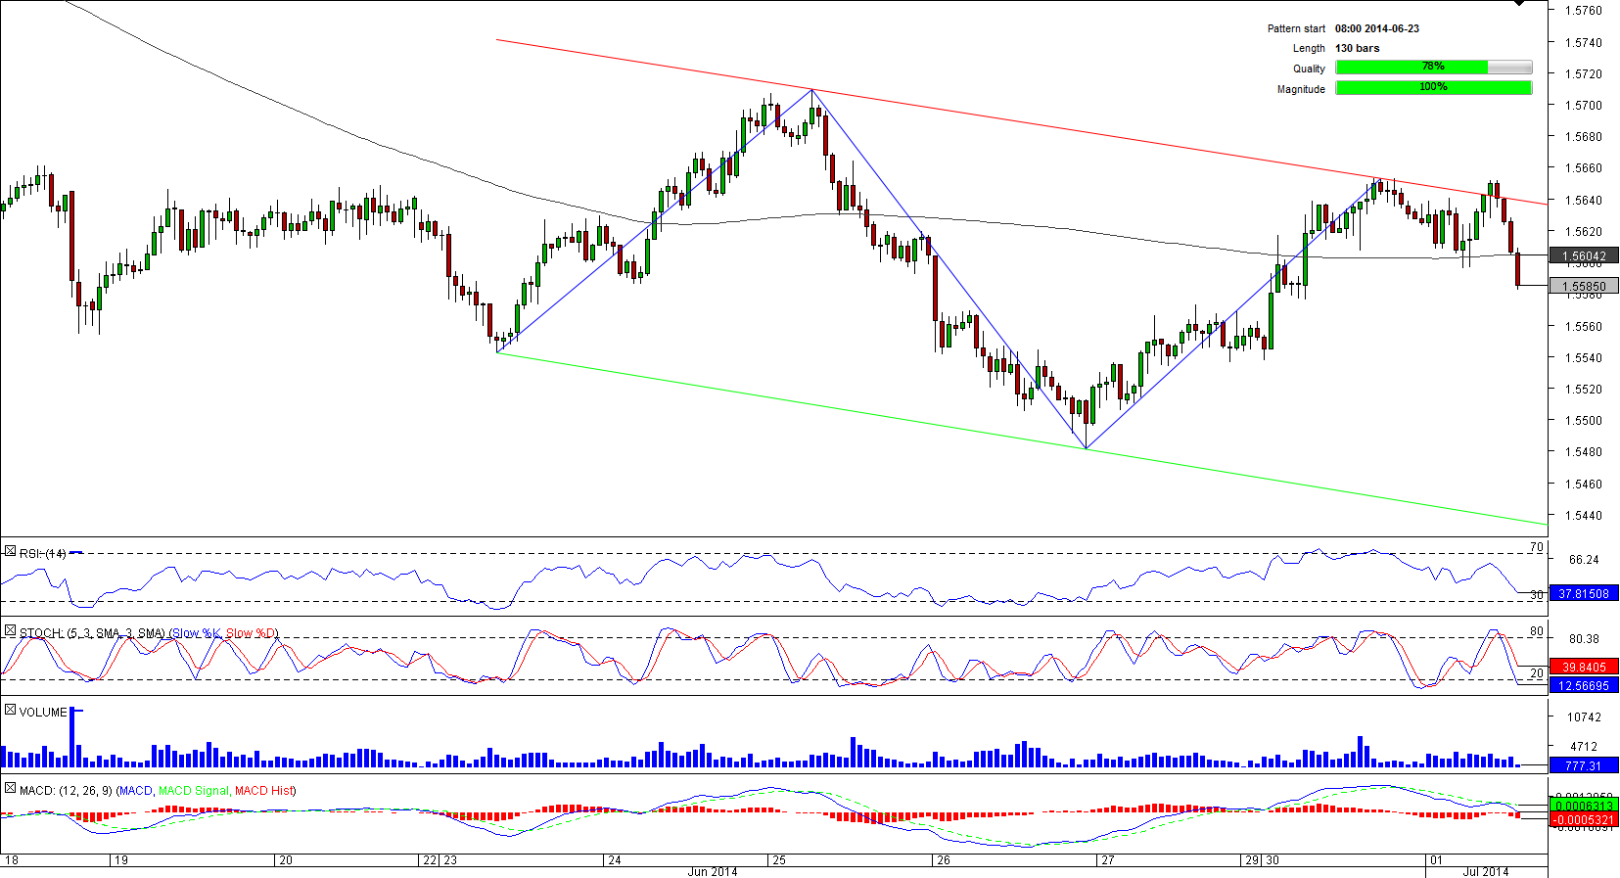Select the volume value label 777.31
Viewport: 1620px width, 878px height.
pyautogui.click(x=1584, y=765)
